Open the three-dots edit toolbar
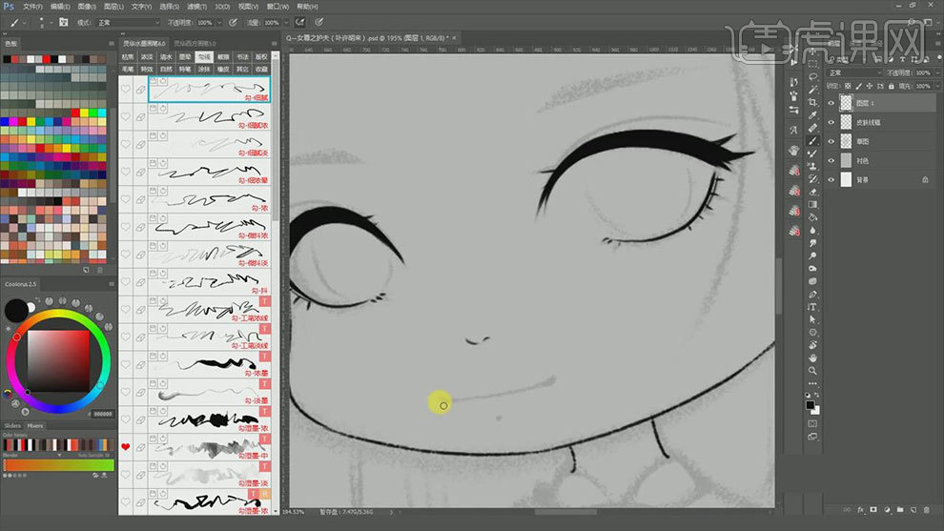The height and width of the screenshot is (531, 944). [812, 383]
